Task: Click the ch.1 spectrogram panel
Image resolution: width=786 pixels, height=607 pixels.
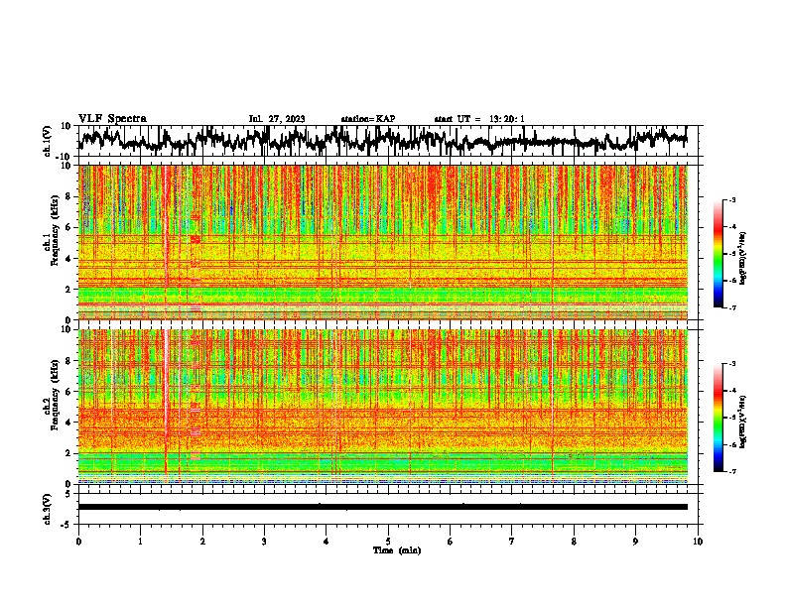Action: [x=383, y=242]
